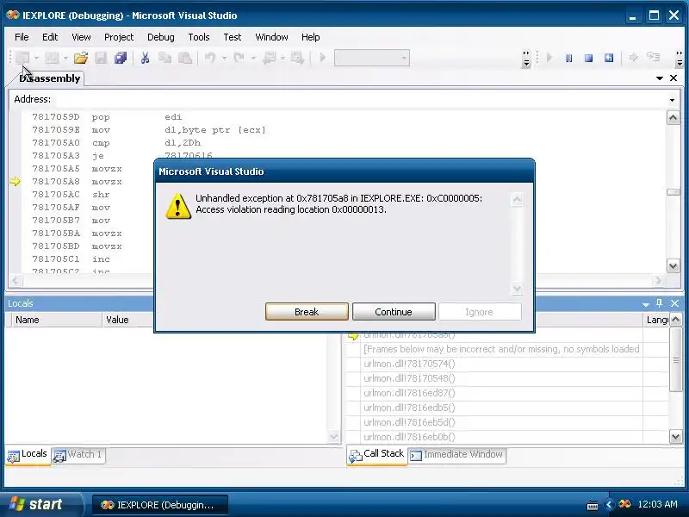The image size is (689, 517).
Task: Switch to the Watch 1 tab
Action: (78, 455)
